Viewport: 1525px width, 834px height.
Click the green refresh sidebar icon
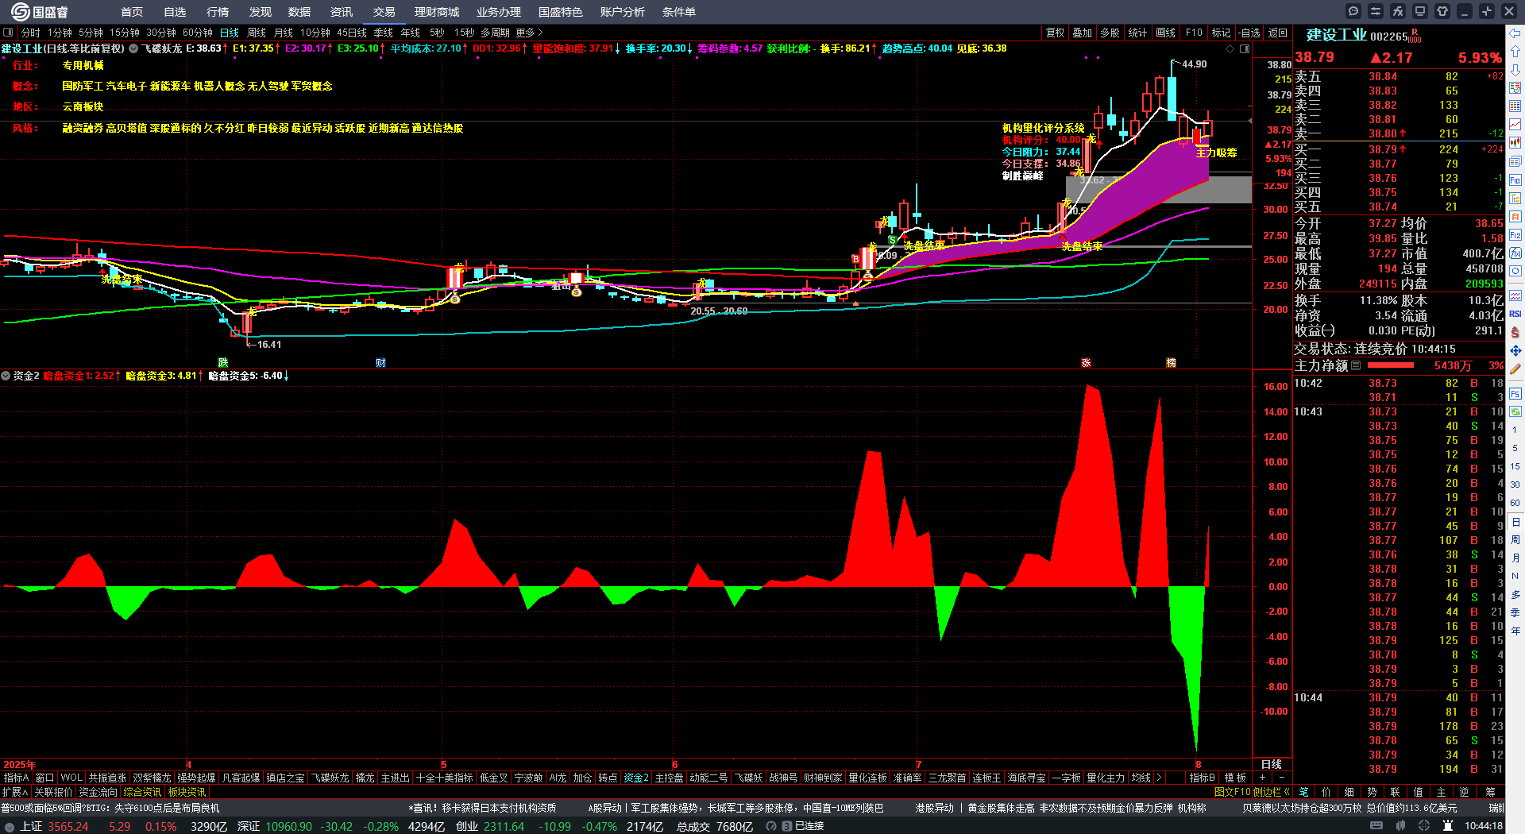click(x=1515, y=411)
